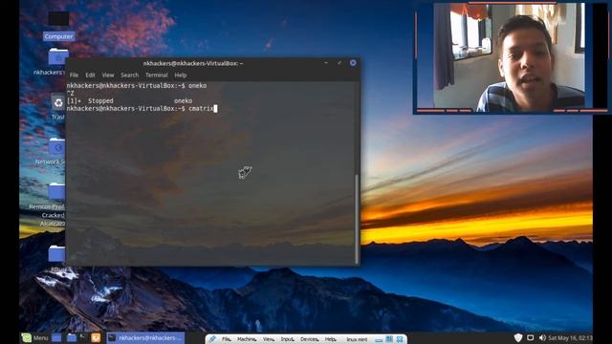Minimize the terminal window
The image size is (612, 344).
click(x=326, y=63)
